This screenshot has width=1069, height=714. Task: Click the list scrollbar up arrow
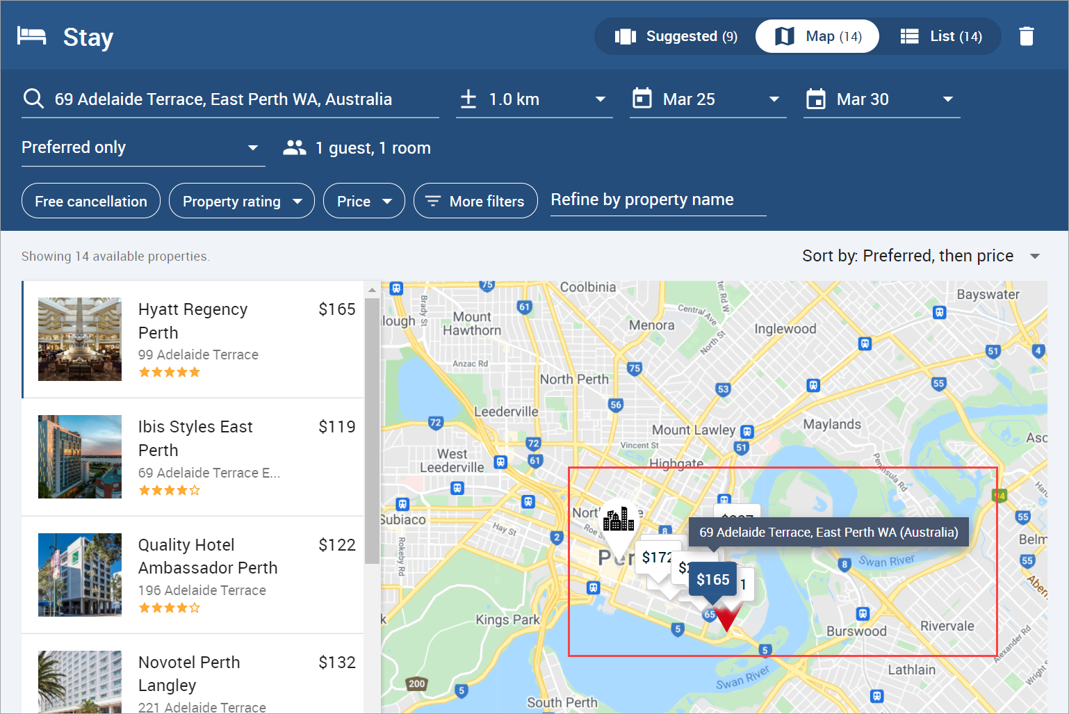(372, 289)
